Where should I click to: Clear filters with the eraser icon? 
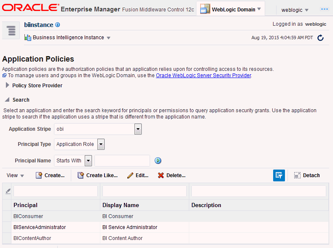click(8, 191)
